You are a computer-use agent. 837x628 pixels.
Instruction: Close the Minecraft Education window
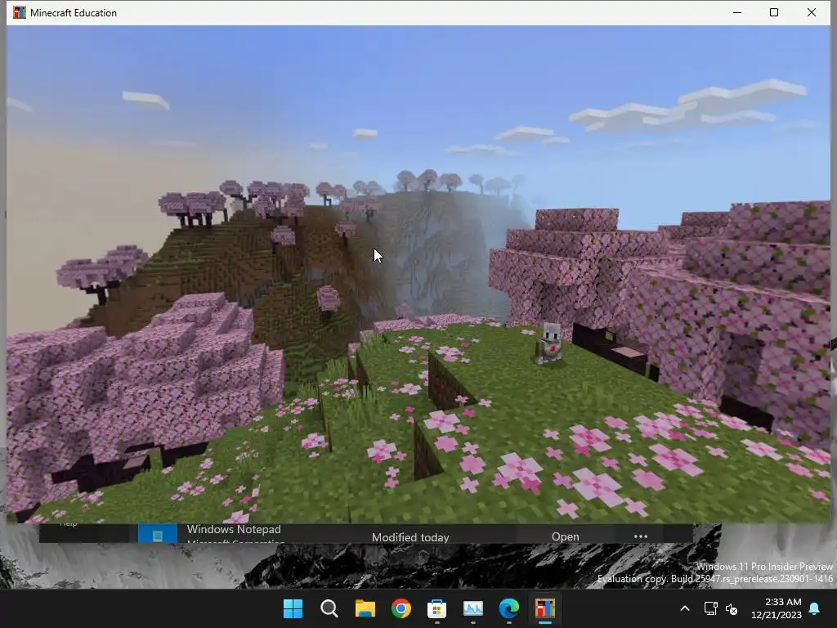pyautogui.click(x=812, y=12)
